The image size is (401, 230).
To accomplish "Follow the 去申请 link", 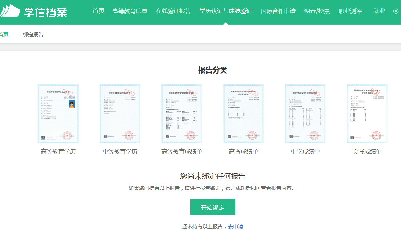I will coord(236,226).
